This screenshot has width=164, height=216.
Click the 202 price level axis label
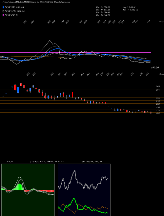[x=158, y=104]
